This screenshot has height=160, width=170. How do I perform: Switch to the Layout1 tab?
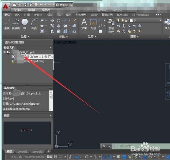22,152
